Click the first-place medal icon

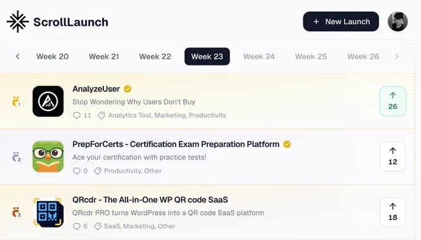[17, 102]
